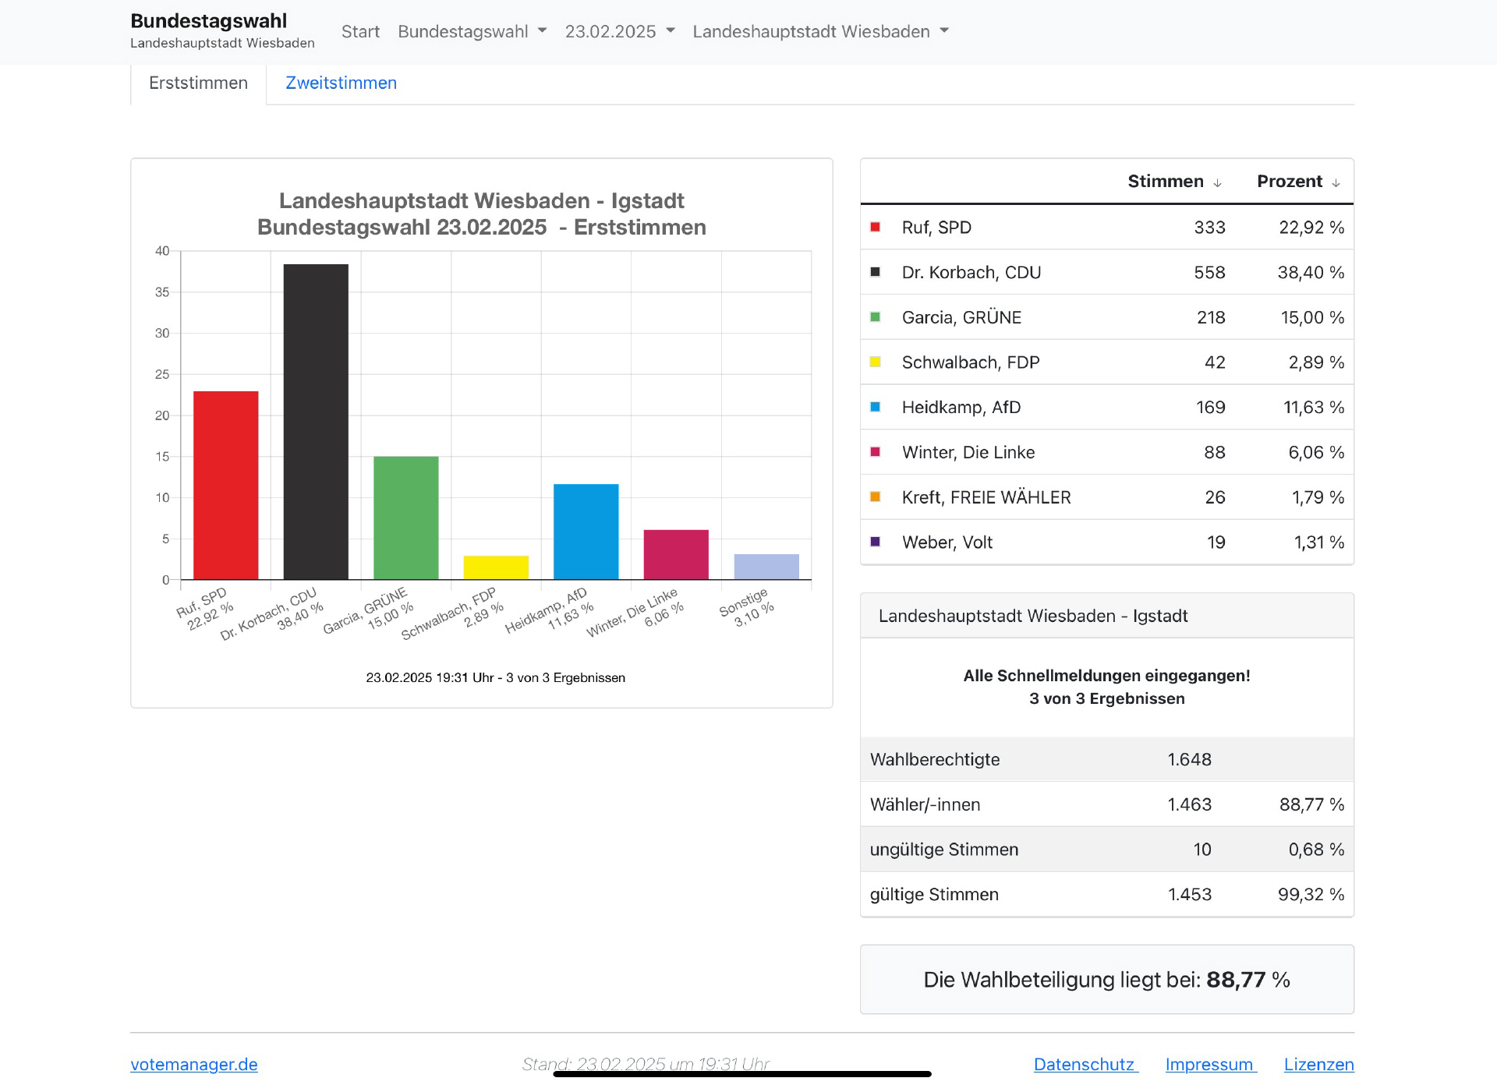
Task: Switch to the Zweitstimmen tab
Action: pyautogui.click(x=341, y=83)
